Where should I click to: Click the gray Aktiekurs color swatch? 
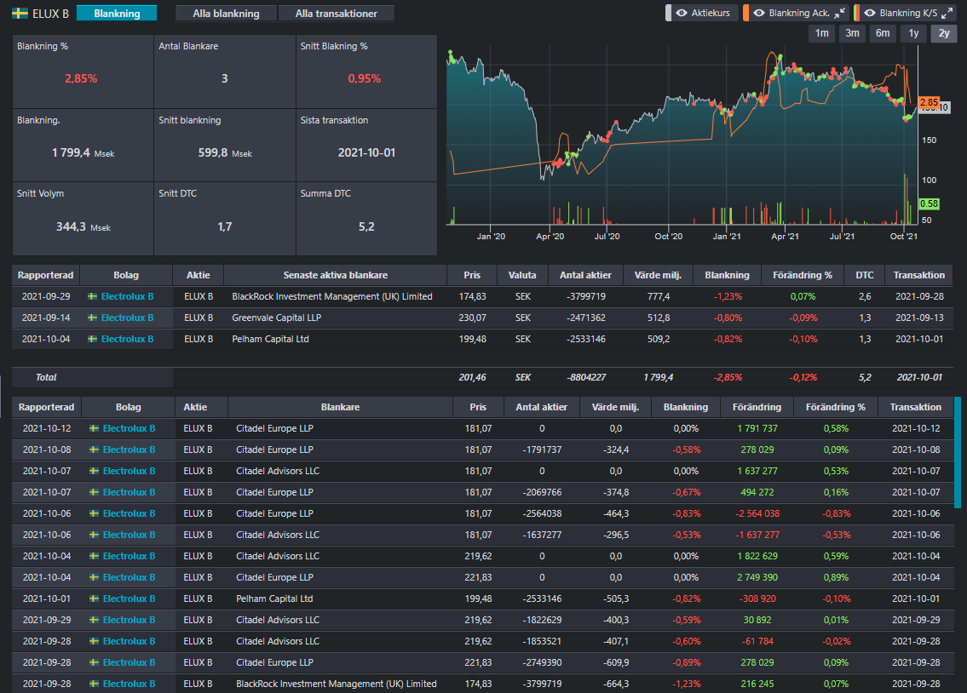click(668, 13)
